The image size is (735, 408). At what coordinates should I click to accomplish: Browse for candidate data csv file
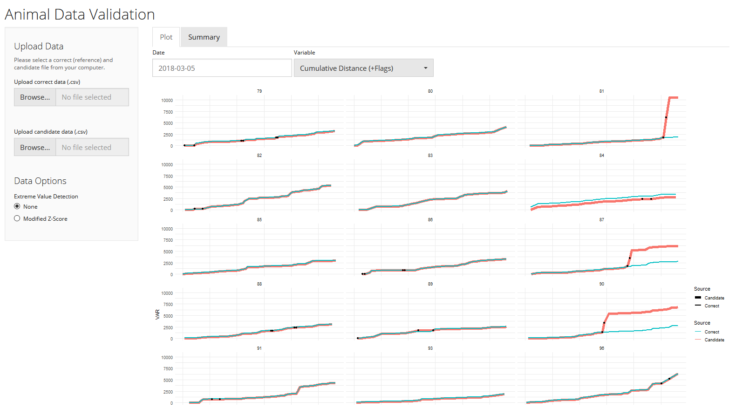click(x=35, y=147)
